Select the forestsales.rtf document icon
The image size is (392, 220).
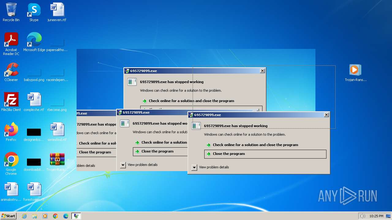(x=34, y=192)
